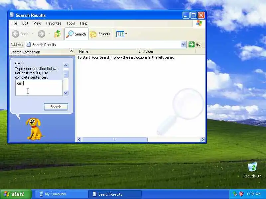Maximize the Search Results window
Viewport: 266px width, 199px height.
click(194, 15)
